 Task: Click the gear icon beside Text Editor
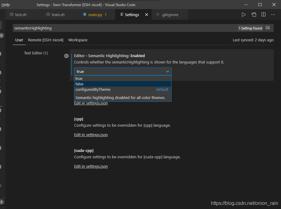point(66,56)
